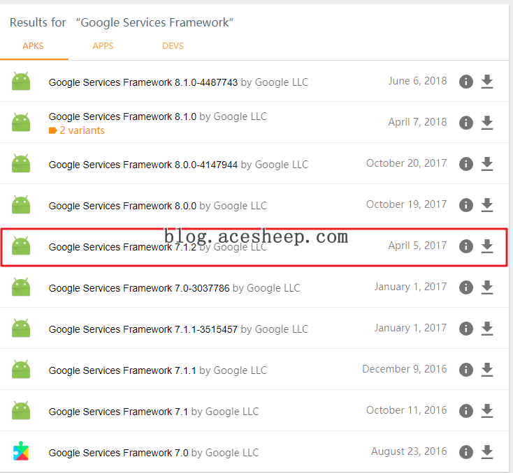The height and width of the screenshot is (473, 513).
Task: Download Google Services Framework 7.0 August 23
Action: point(487,452)
